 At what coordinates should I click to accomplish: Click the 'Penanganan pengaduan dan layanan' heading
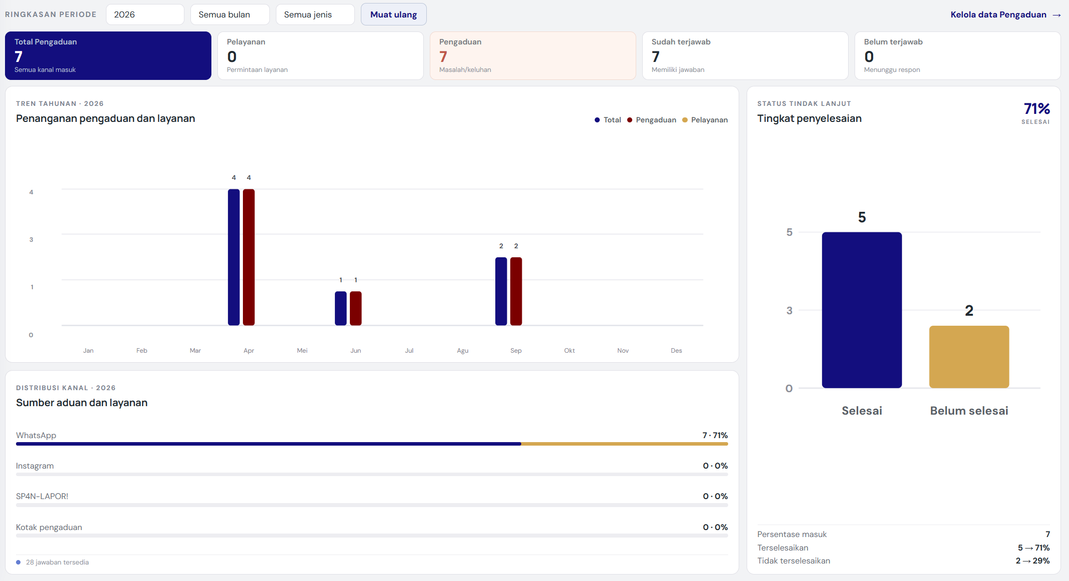point(105,118)
